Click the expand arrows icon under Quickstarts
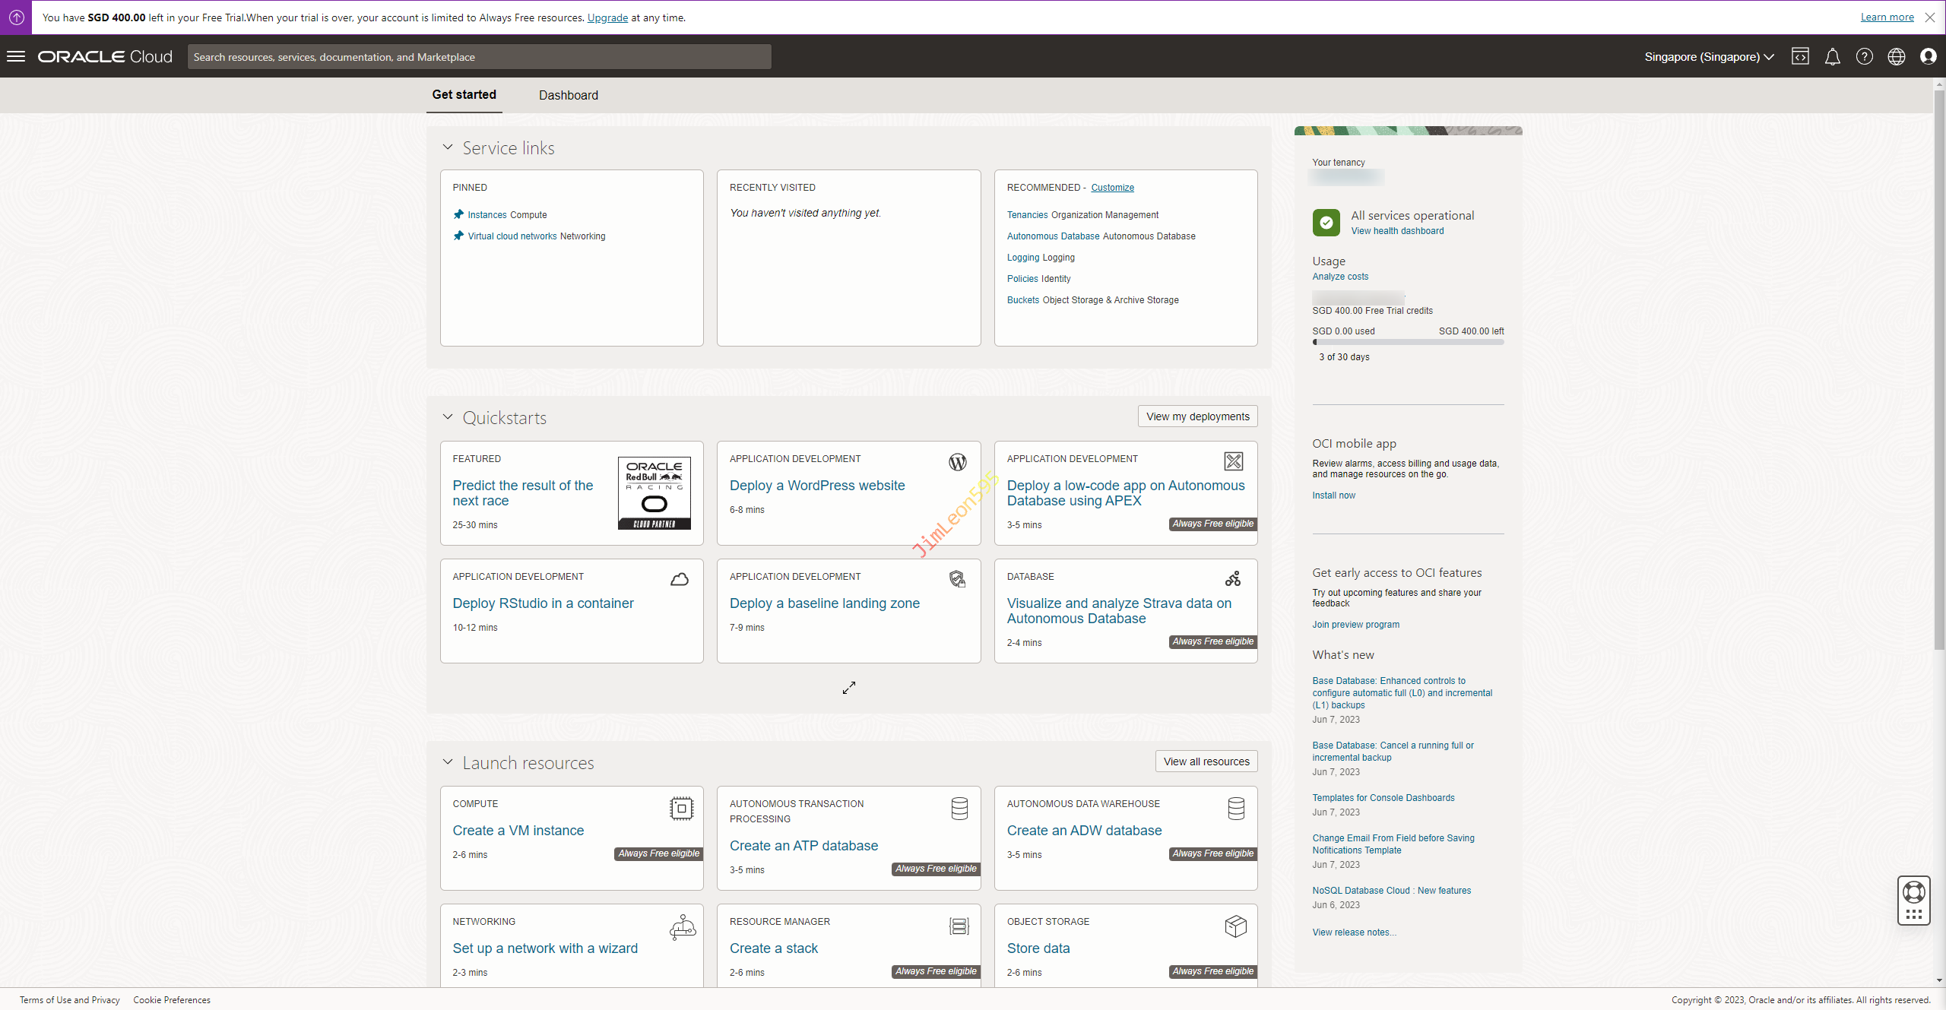 (848, 688)
